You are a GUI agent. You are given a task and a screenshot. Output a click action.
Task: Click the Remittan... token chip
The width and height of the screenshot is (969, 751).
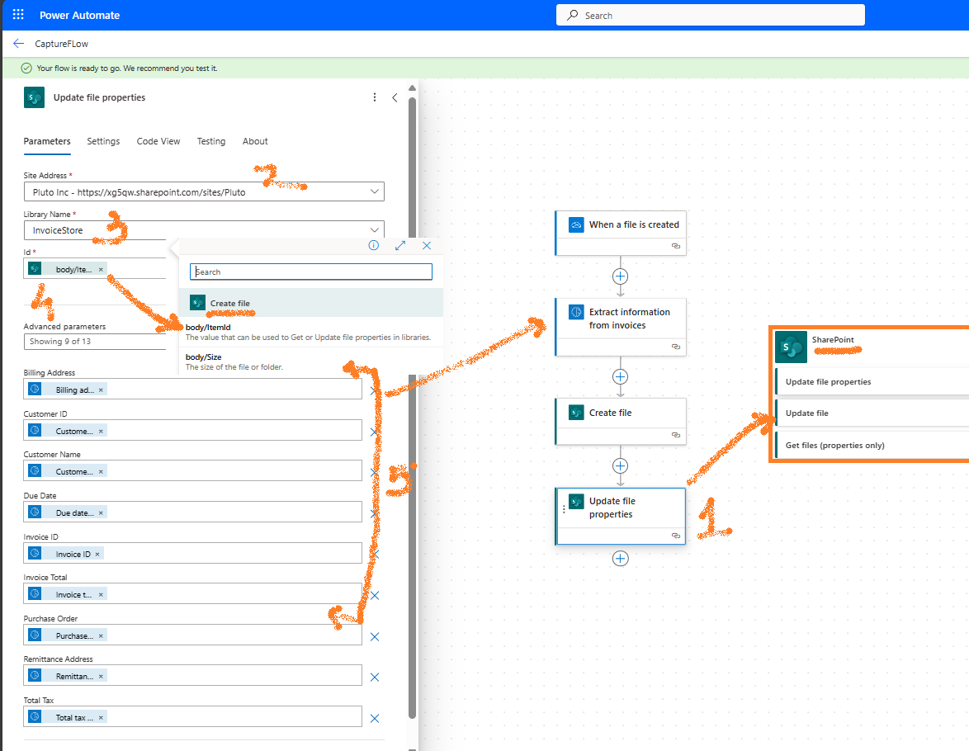[x=68, y=676]
